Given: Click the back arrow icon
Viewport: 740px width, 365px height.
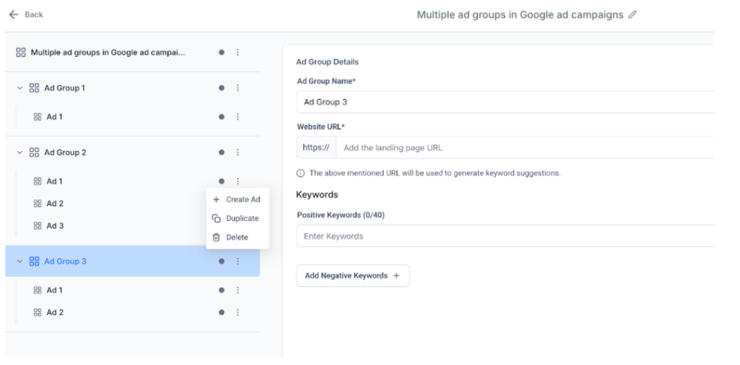Looking at the screenshot, I should (13, 15).
